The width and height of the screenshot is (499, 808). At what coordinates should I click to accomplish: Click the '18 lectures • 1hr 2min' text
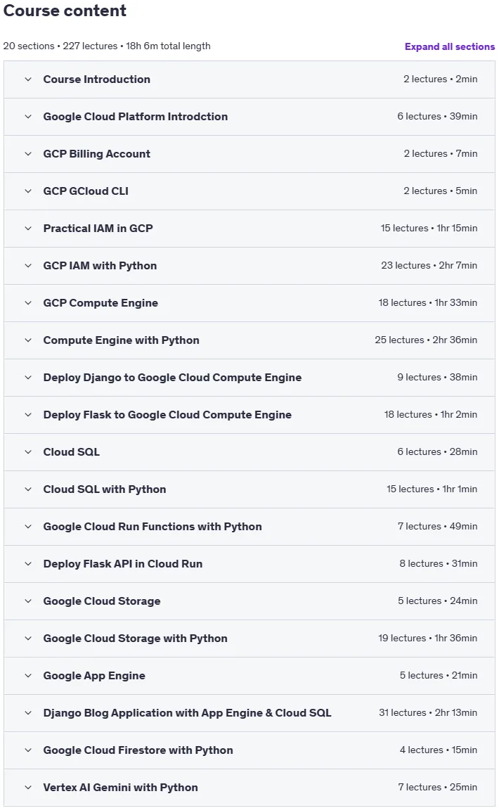point(431,415)
